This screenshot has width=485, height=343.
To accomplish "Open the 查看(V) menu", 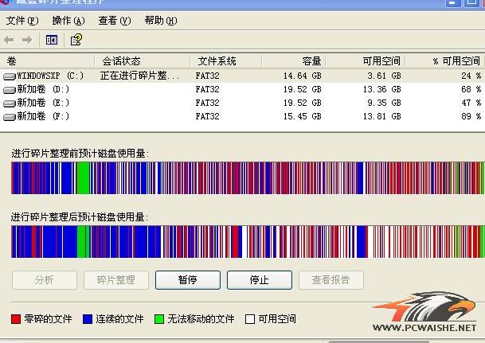I will point(114,20).
